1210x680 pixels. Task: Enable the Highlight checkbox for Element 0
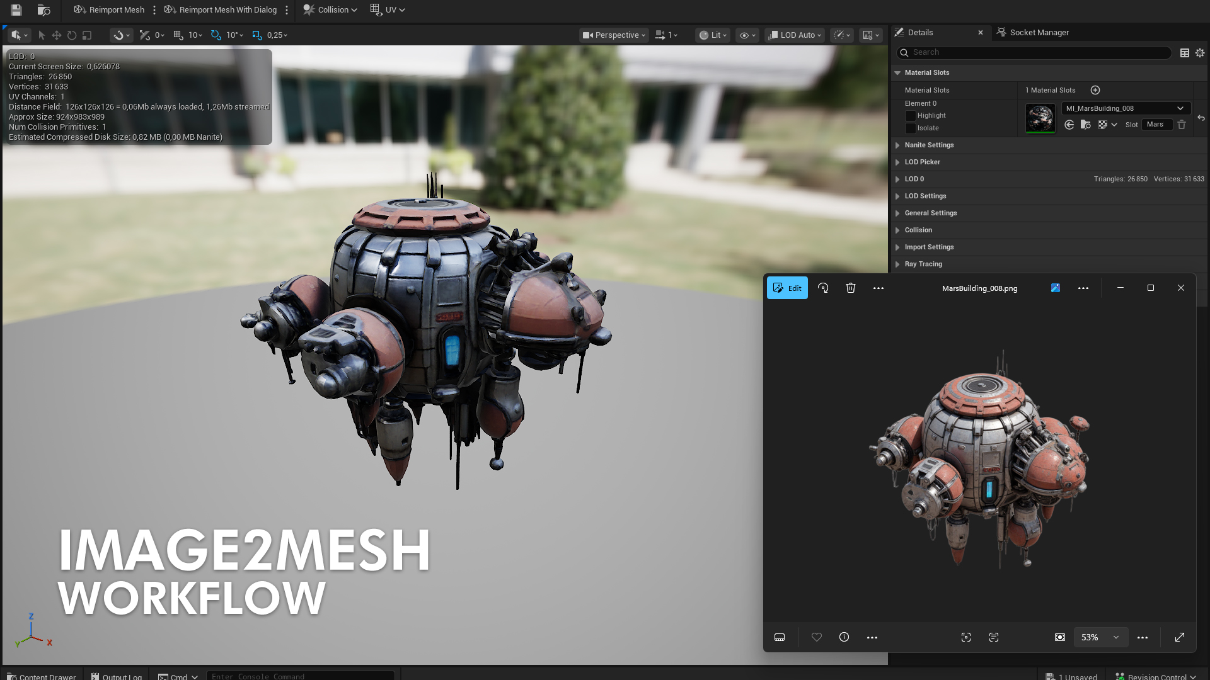pyautogui.click(x=910, y=116)
